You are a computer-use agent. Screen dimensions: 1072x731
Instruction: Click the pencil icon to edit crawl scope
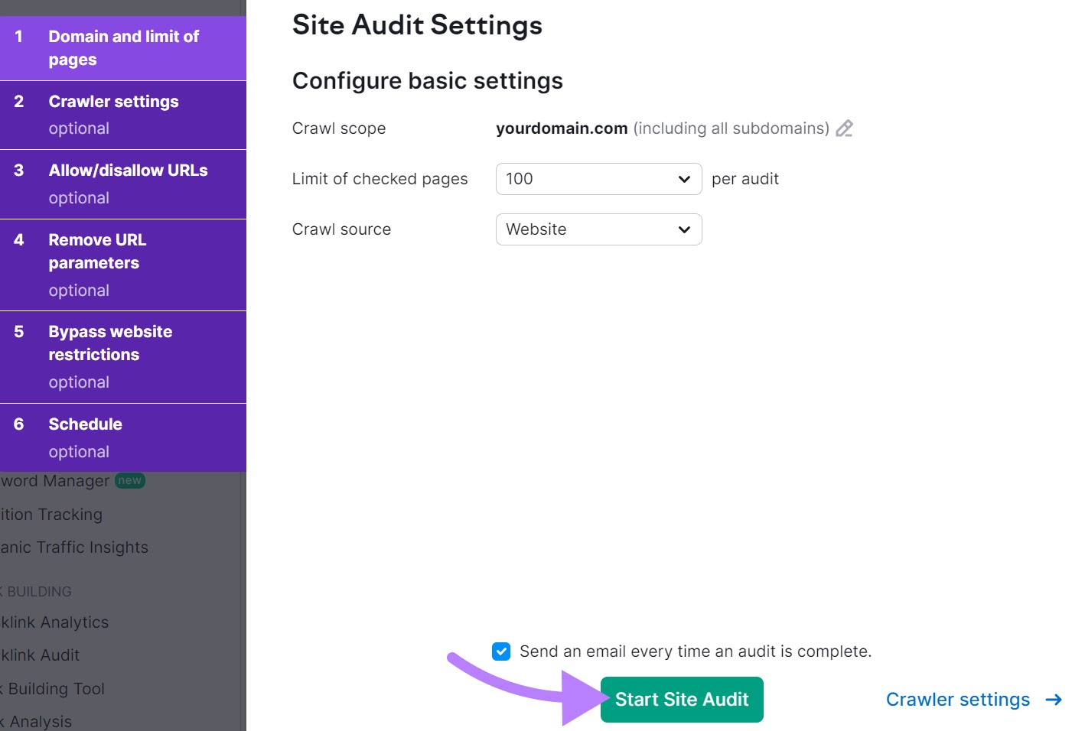coord(844,128)
